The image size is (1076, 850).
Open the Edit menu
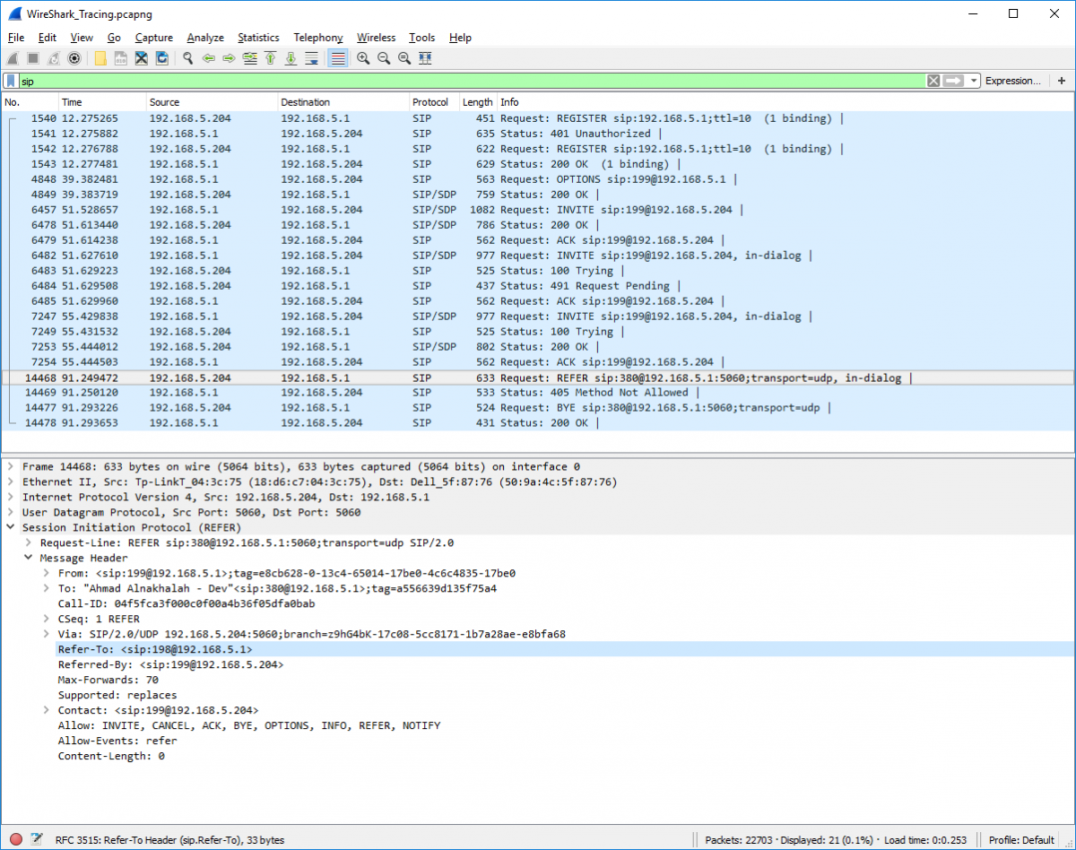click(x=48, y=38)
